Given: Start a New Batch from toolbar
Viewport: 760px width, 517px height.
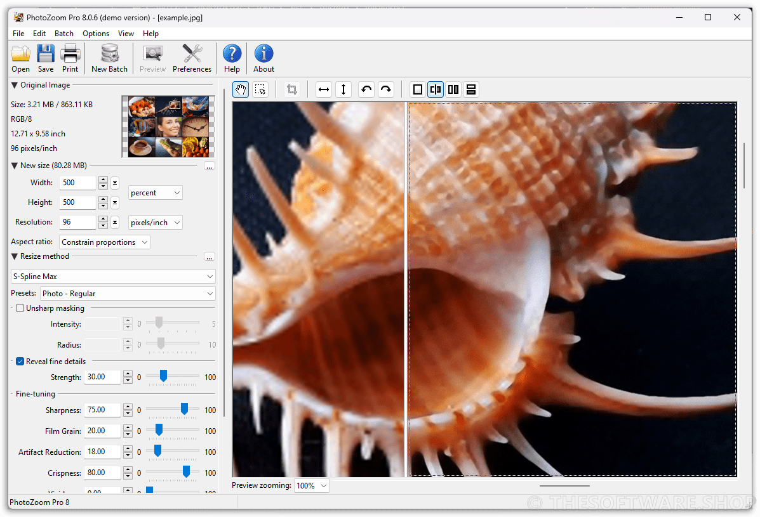Looking at the screenshot, I should 110,58.
